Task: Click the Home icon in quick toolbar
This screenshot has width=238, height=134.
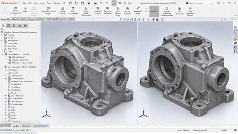Action: [70, 3]
